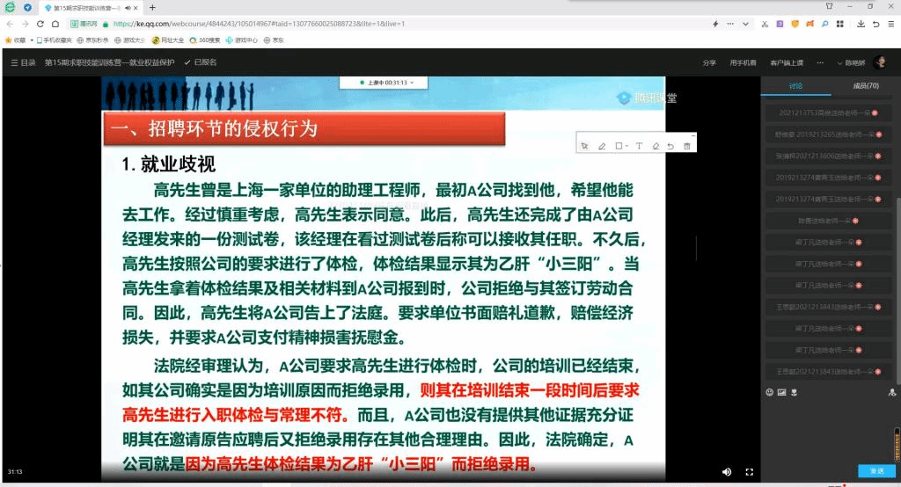901x487 pixels.
Task: Pick the eraser annotation tool
Action: (x=656, y=146)
